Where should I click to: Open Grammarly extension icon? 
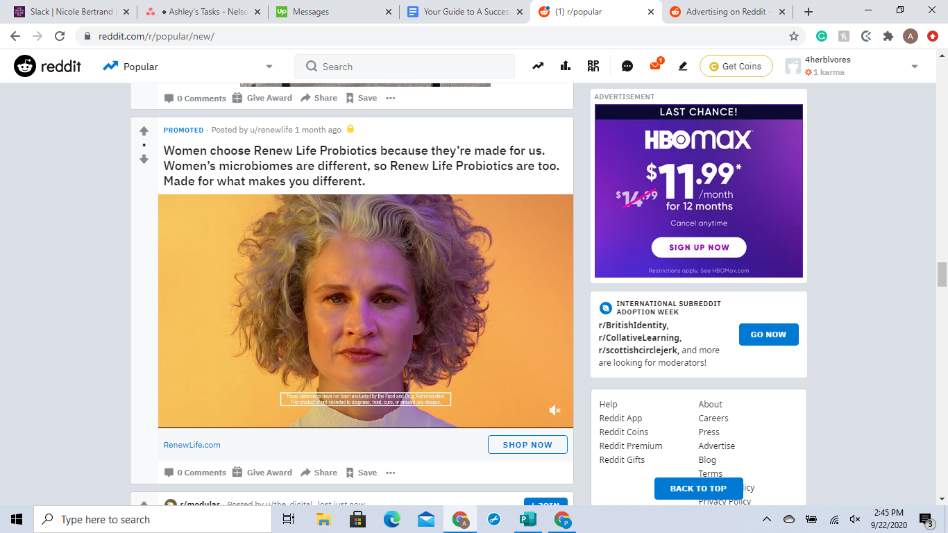[x=822, y=36]
